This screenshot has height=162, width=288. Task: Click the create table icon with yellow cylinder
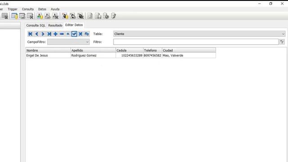click(14, 16)
